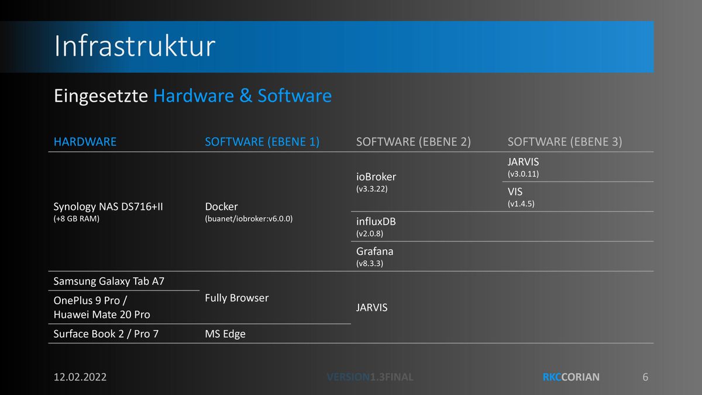
Task: Select the "MS Edge" cell
Action: click(x=225, y=334)
